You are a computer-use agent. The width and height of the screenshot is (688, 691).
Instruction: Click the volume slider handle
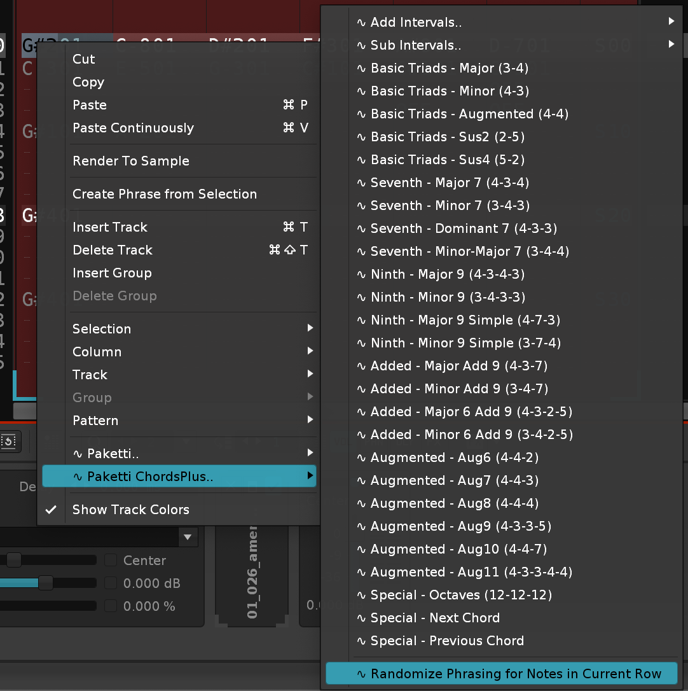[45, 583]
